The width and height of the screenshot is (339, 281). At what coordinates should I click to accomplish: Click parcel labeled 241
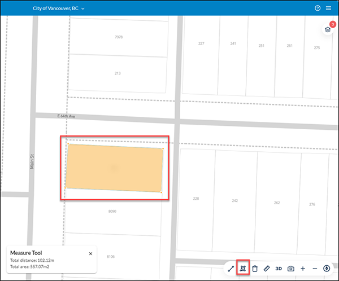pyautogui.click(x=233, y=43)
